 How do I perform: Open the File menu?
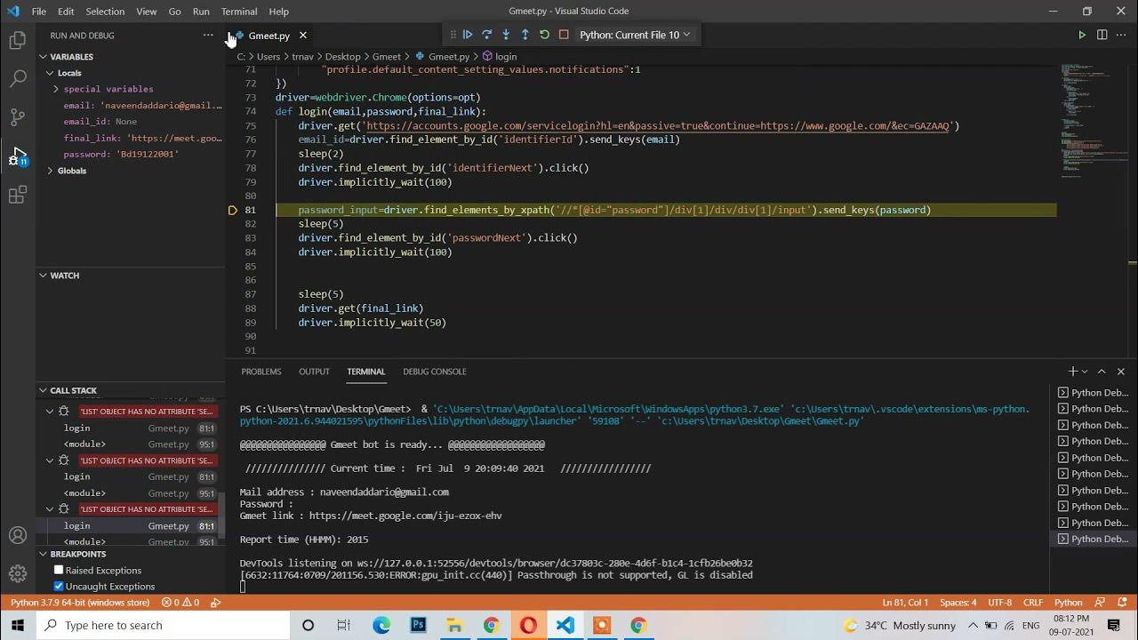point(39,12)
